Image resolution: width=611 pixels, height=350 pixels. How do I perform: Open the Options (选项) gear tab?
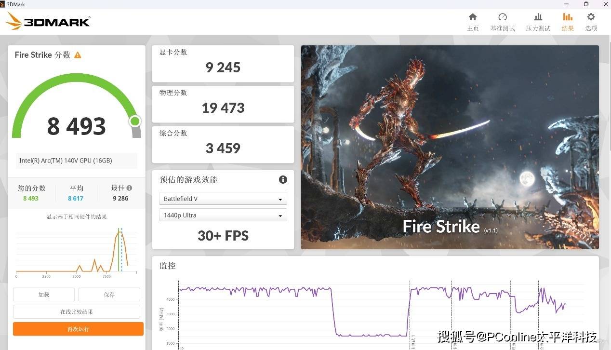pos(591,22)
